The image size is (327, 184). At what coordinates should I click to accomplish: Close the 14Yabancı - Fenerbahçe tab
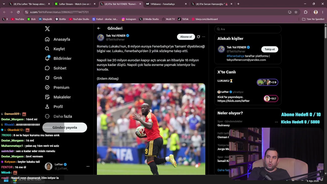[186, 4]
